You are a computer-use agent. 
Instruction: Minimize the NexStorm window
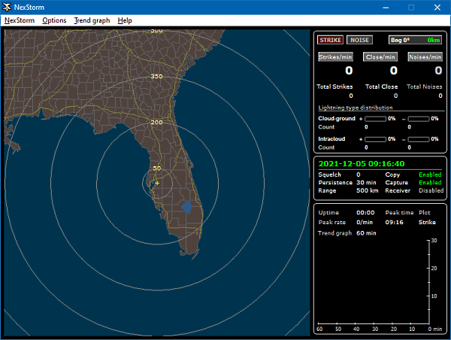tap(386, 8)
